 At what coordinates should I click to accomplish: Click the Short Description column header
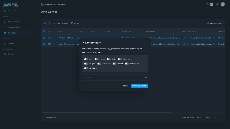pyautogui.click(x=189, y=31)
